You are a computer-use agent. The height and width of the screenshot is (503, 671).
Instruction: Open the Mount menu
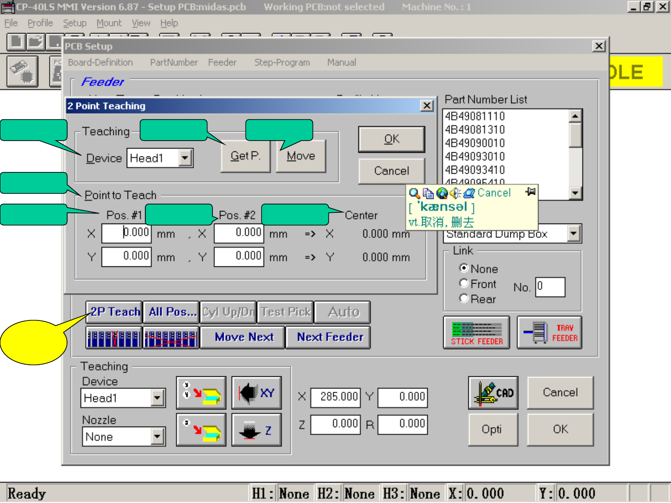pyautogui.click(x=109, y=23)
